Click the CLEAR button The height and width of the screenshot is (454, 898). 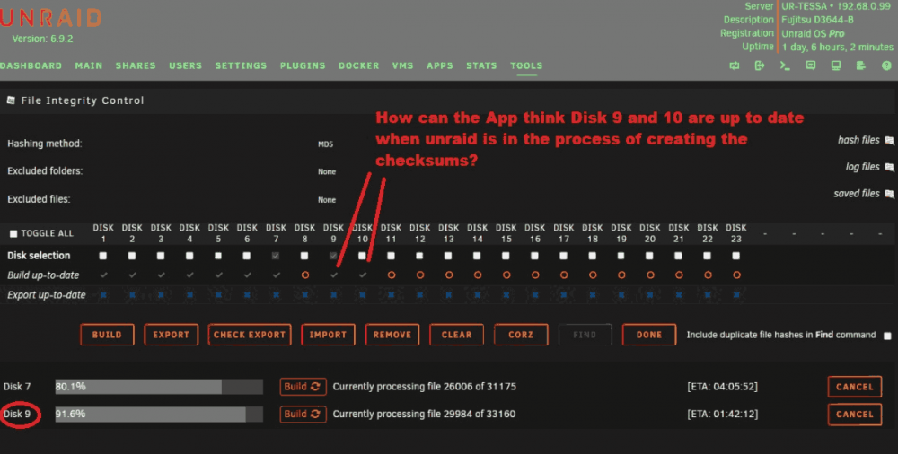tap(456, 335)
